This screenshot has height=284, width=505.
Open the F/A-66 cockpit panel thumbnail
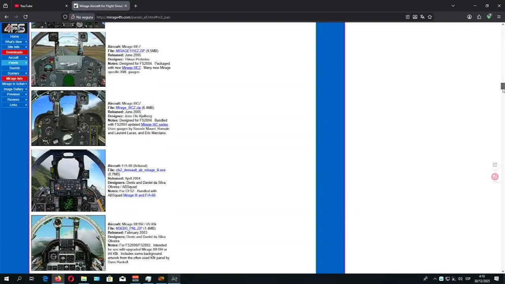[68, 180]
